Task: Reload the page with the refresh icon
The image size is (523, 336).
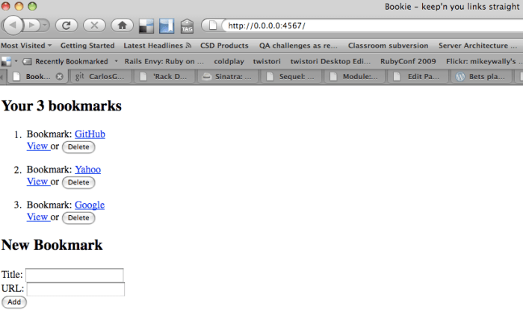Action: [x=66, y=25]
